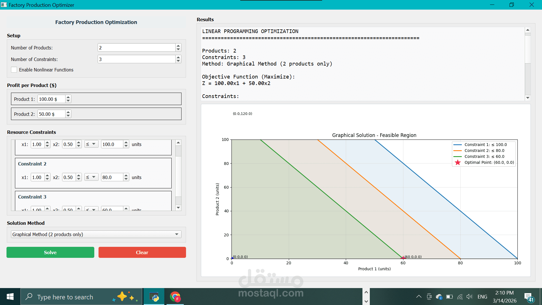
Task: Decrease Constraint 2 x2 coefficient
Action: pyautogui.click(x=79, y=179)
